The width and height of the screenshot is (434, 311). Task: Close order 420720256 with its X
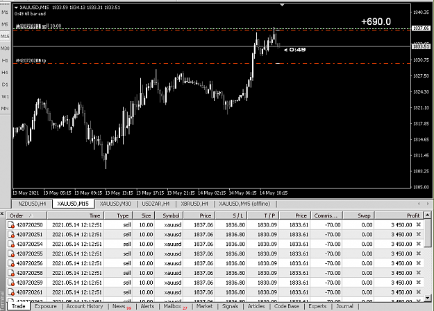coord(419,263)
